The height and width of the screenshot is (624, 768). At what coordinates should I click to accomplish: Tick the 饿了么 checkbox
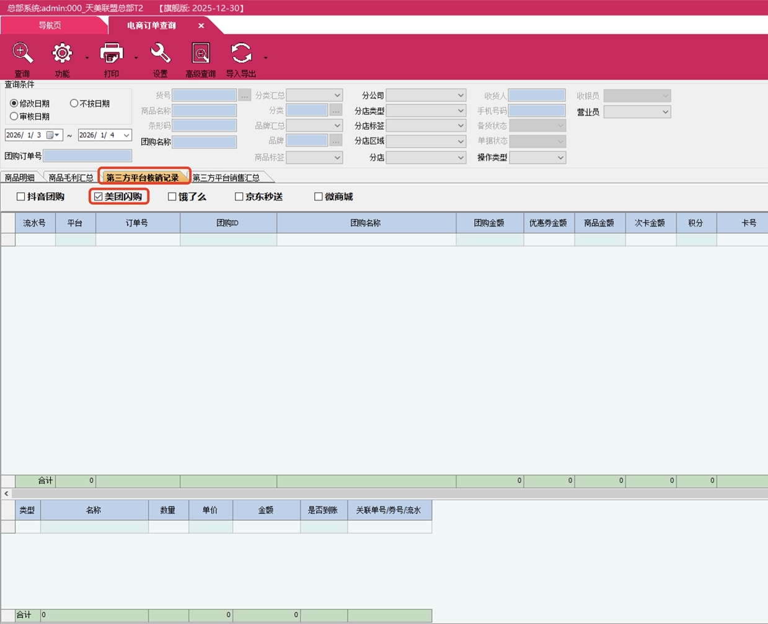(x=172, y=197)
